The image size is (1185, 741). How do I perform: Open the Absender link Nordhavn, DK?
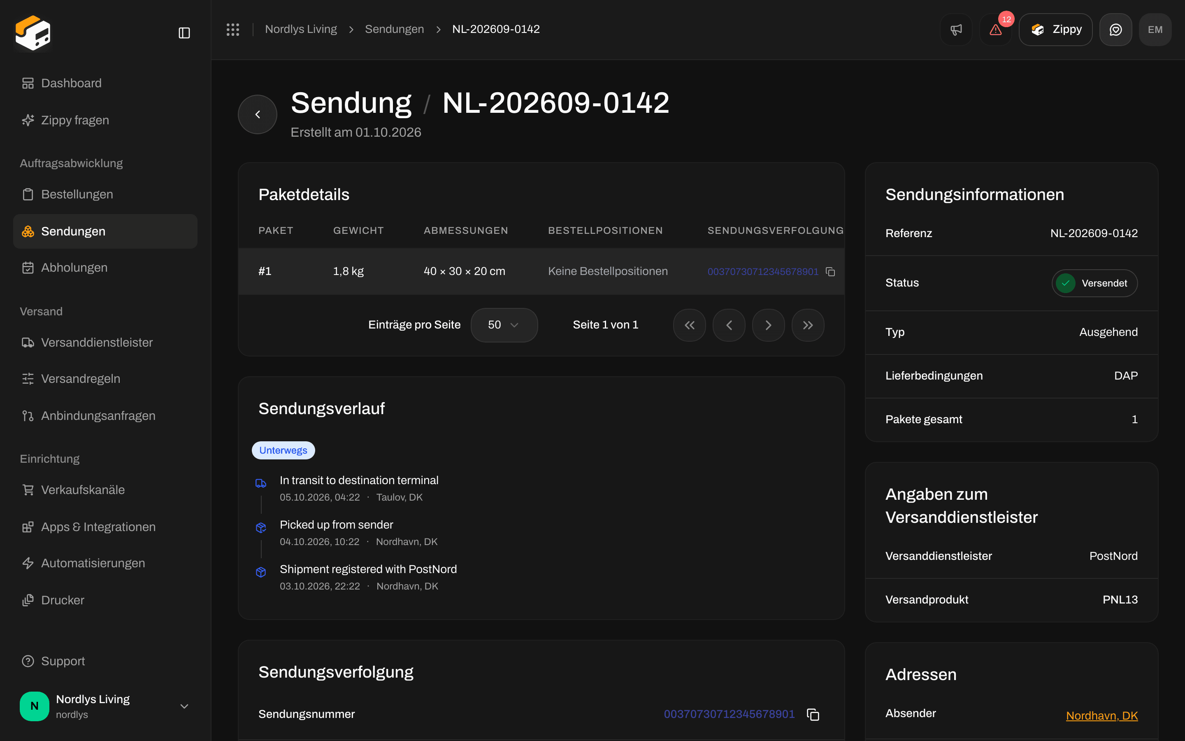tap(1102, 715)
